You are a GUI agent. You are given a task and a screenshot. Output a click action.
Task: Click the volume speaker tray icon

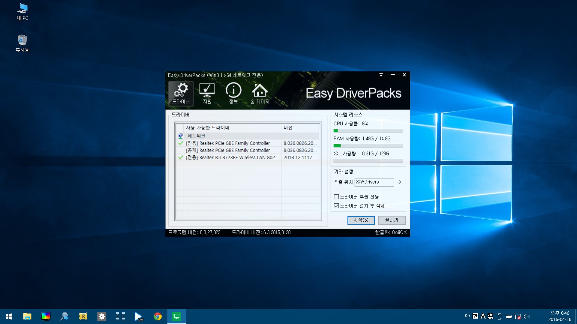pyautogui.click(x=527, y=316)
